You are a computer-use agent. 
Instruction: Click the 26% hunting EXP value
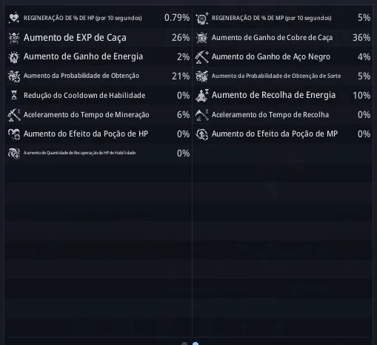coord(181,38)
